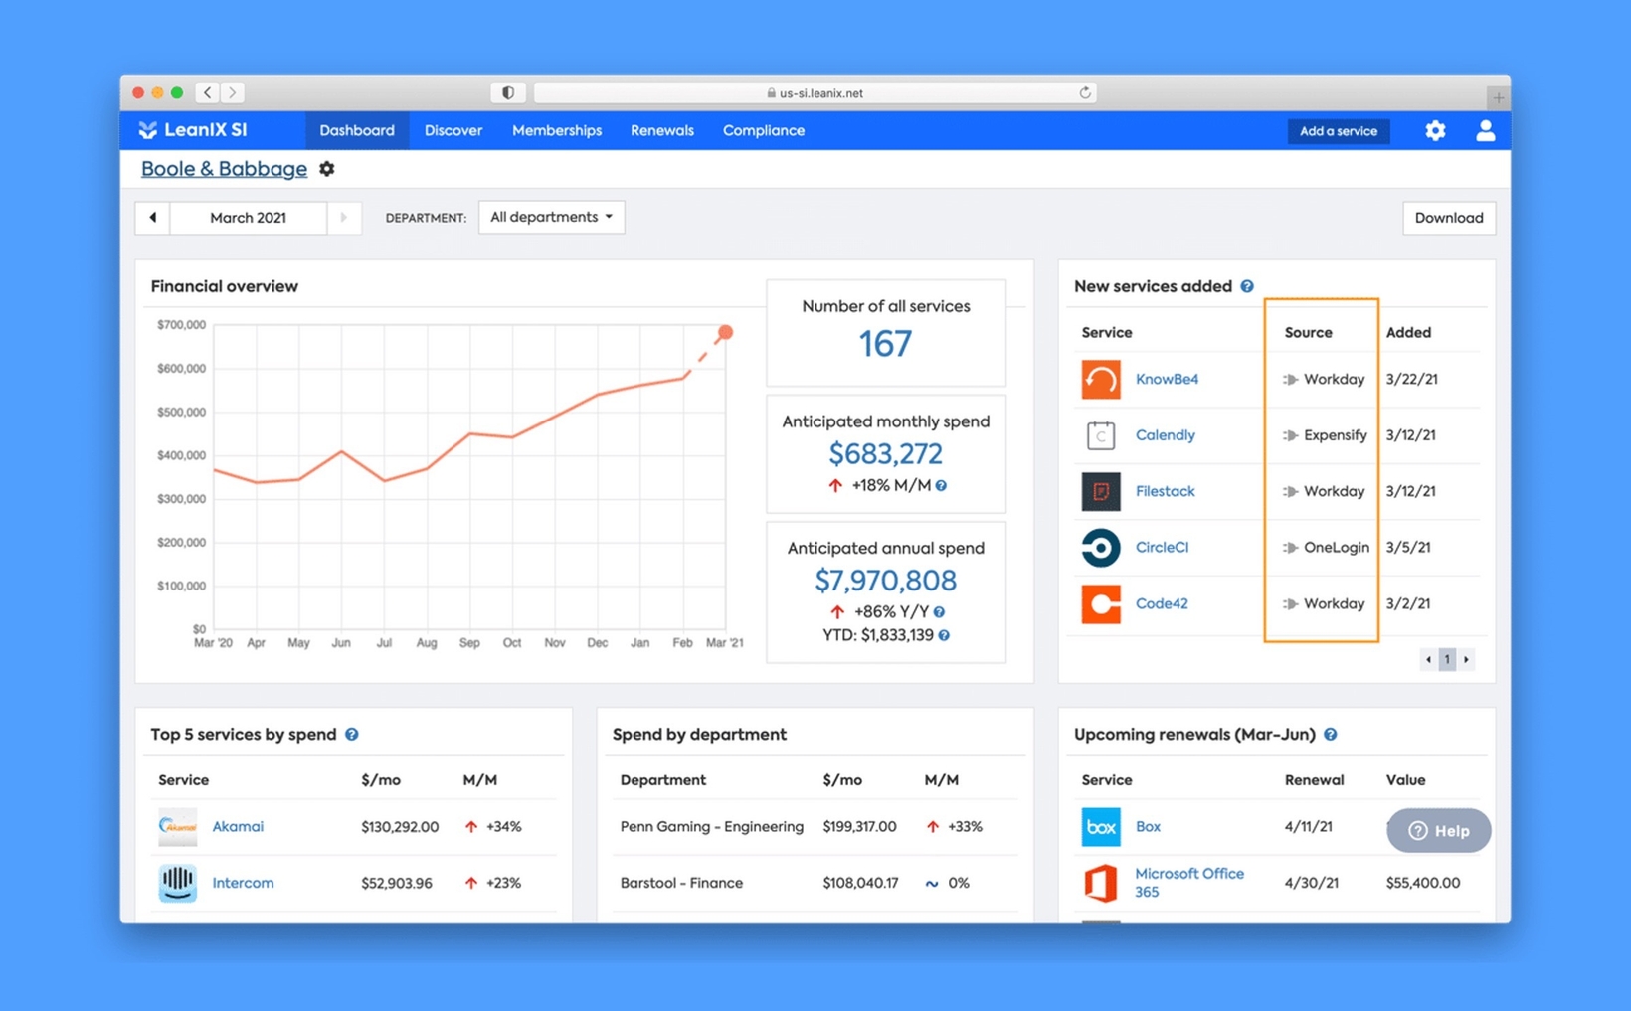Open the Calendly service logo
Viewport: 1631px width, 1011px height.
pos(1101,435)
